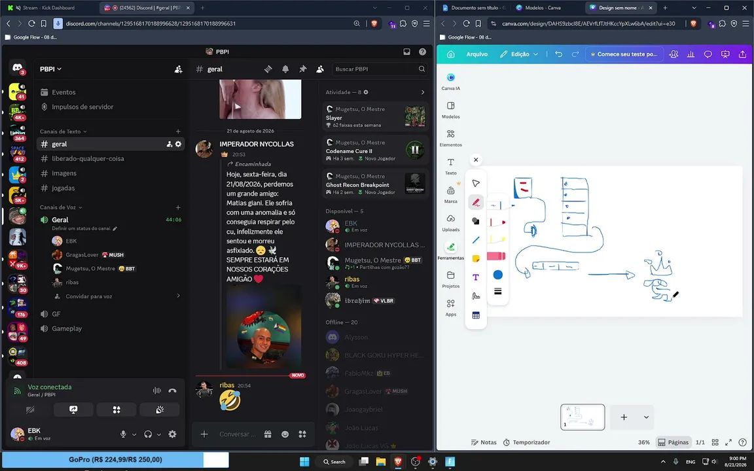Screen dimensions: 754x471
Task: Open the Projetos panel in Canva
Action: point(450,279)
